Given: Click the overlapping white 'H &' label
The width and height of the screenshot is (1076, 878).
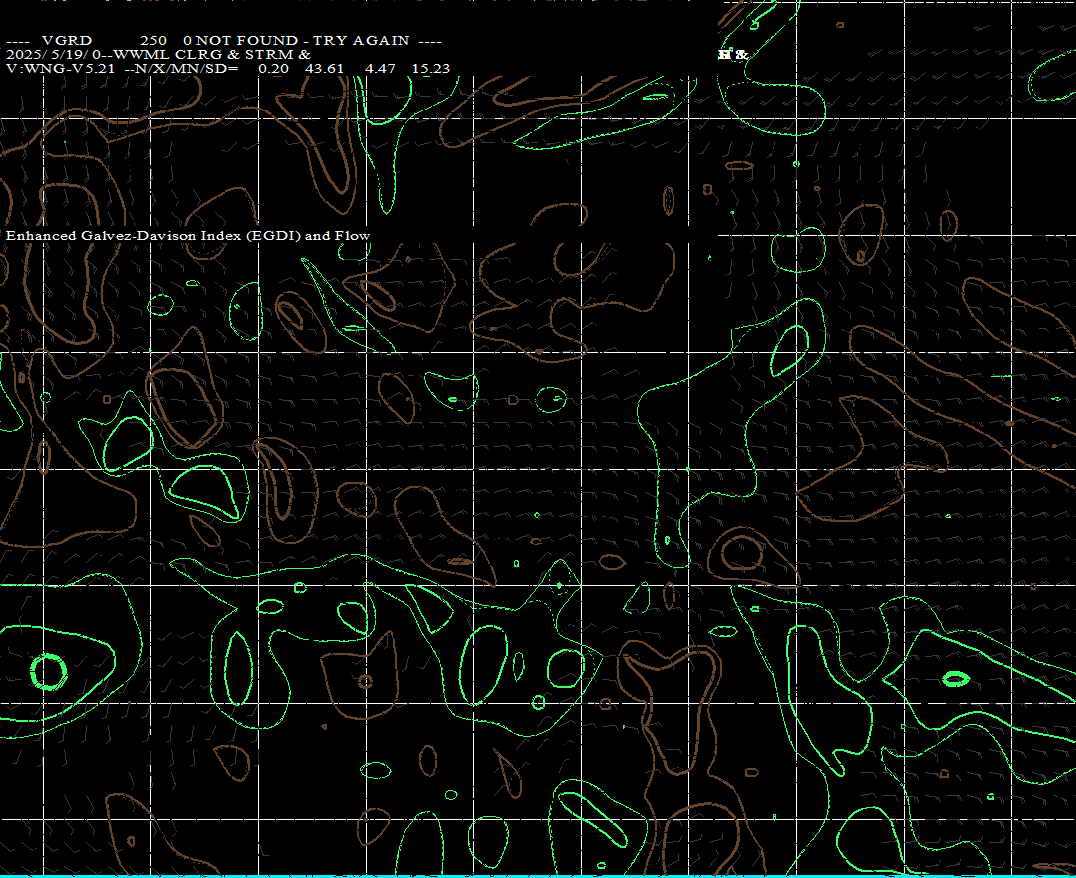Looking at the screenshot, I should pos(733,54).
